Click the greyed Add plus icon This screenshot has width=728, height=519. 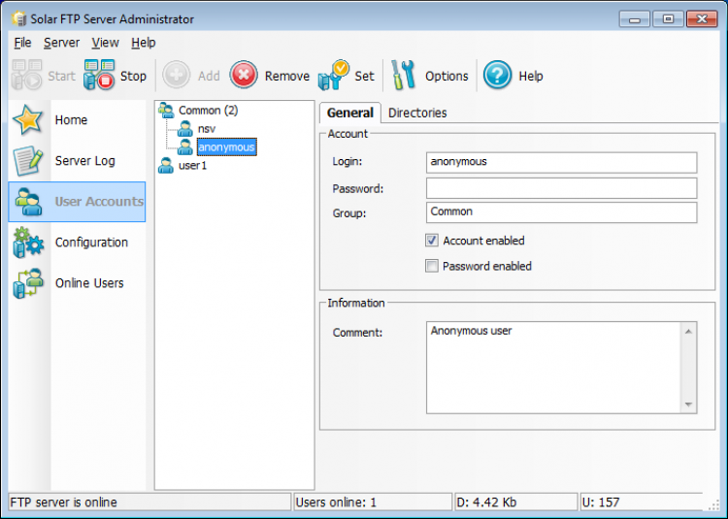click(x=176, y=74)
